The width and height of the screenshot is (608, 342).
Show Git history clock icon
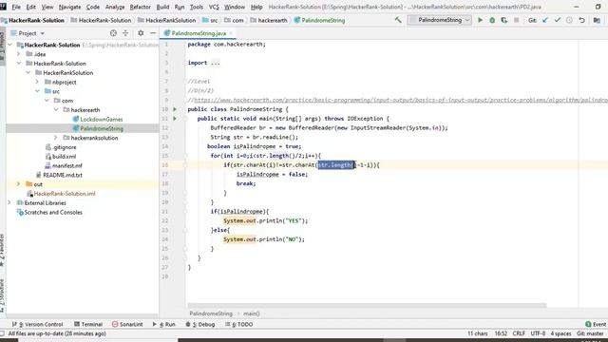(569, 20)
